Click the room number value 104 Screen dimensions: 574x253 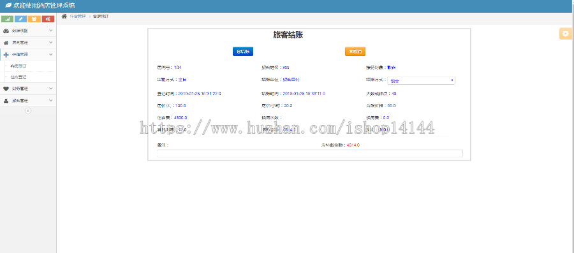[x=177, y=68]
